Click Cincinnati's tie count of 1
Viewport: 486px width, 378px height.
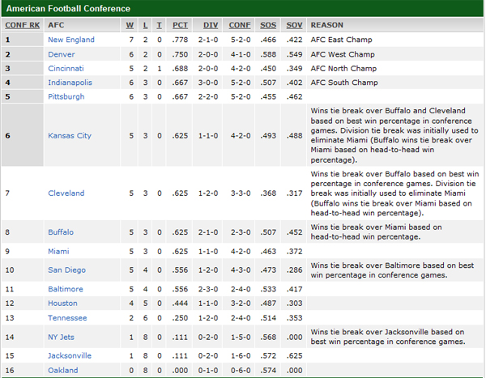160,69
